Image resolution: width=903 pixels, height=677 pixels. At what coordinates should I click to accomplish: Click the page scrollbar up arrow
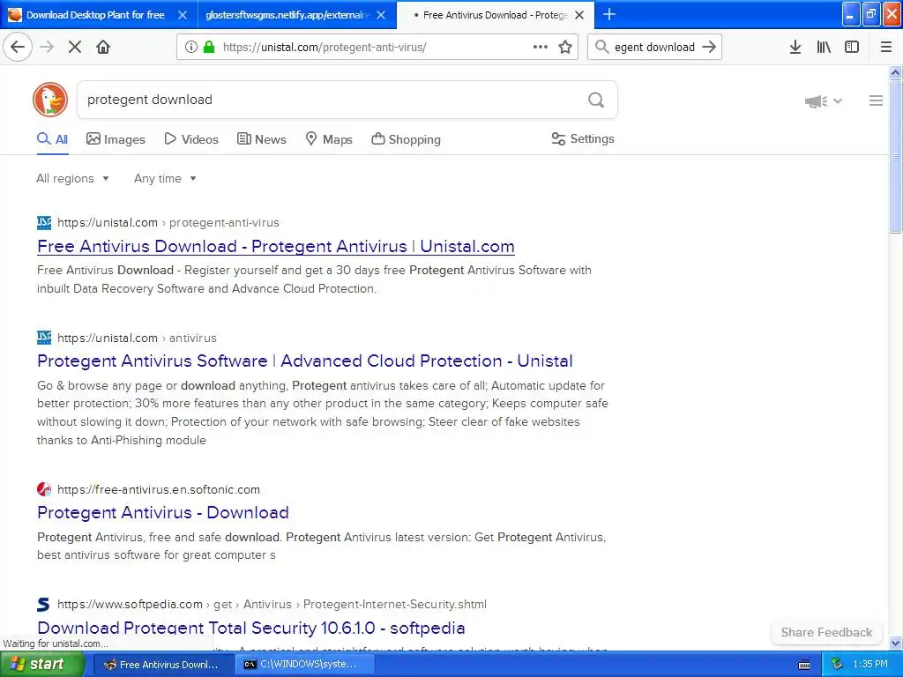coord(895,72)
